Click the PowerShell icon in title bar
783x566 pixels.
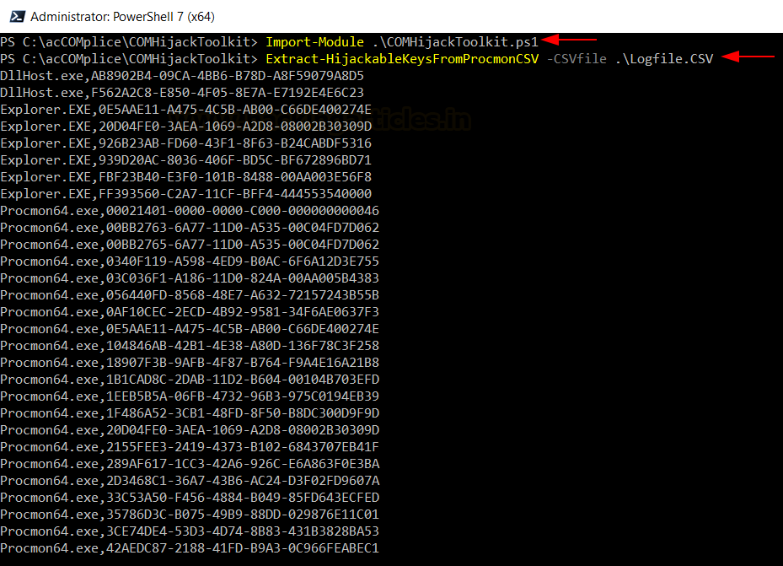18,17
